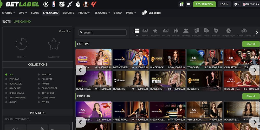Screen dimensions: 260x130
Task: Open the NHL shield icon
Action: [x=62, y=4]
